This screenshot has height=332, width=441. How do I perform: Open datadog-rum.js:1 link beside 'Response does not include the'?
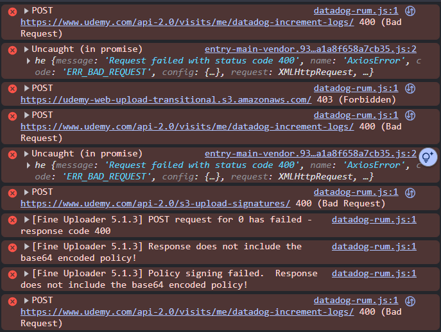(374, 247)
